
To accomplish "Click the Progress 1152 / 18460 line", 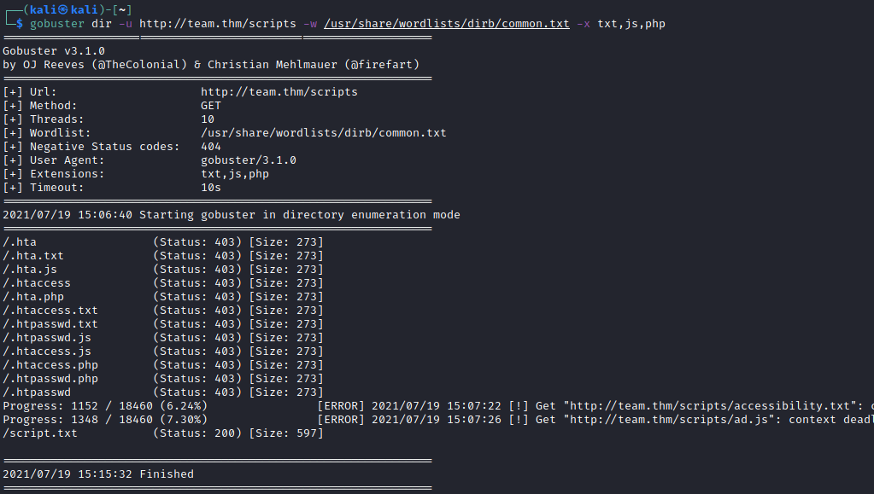I will point(105,406).
